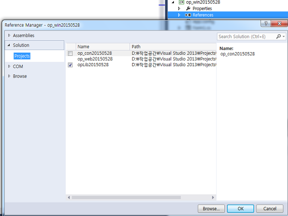This screenshot has height=216, width=288.
Task: Collapse the op_win20150528 project node
Action: 173,2
